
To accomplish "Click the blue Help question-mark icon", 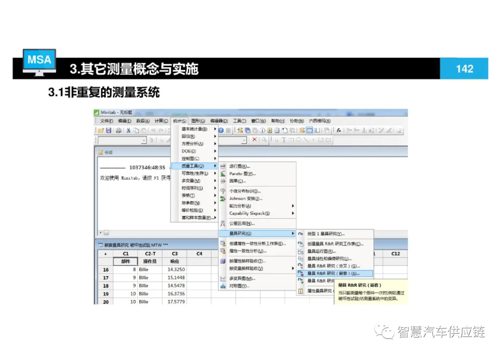I will pos(221,130).
